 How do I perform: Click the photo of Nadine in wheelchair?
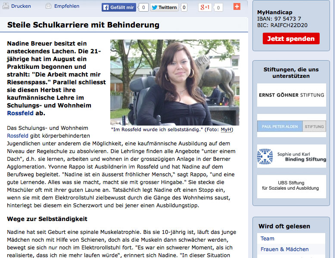click(174, 83)
